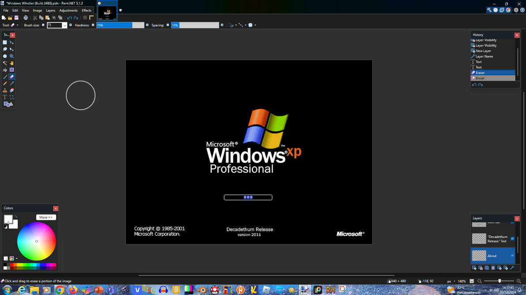Toggle visibility of About layer

pos(512,256)
